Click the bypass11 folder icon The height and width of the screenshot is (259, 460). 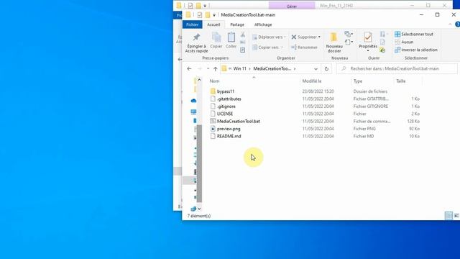coord(213,91)
